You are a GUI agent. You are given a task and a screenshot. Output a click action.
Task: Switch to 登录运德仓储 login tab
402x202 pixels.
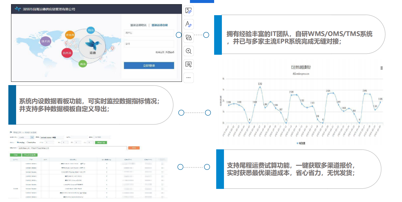coord(160,25)
